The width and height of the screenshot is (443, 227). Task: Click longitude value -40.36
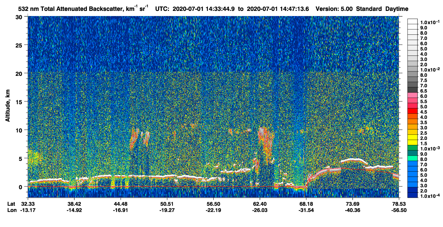352,210
